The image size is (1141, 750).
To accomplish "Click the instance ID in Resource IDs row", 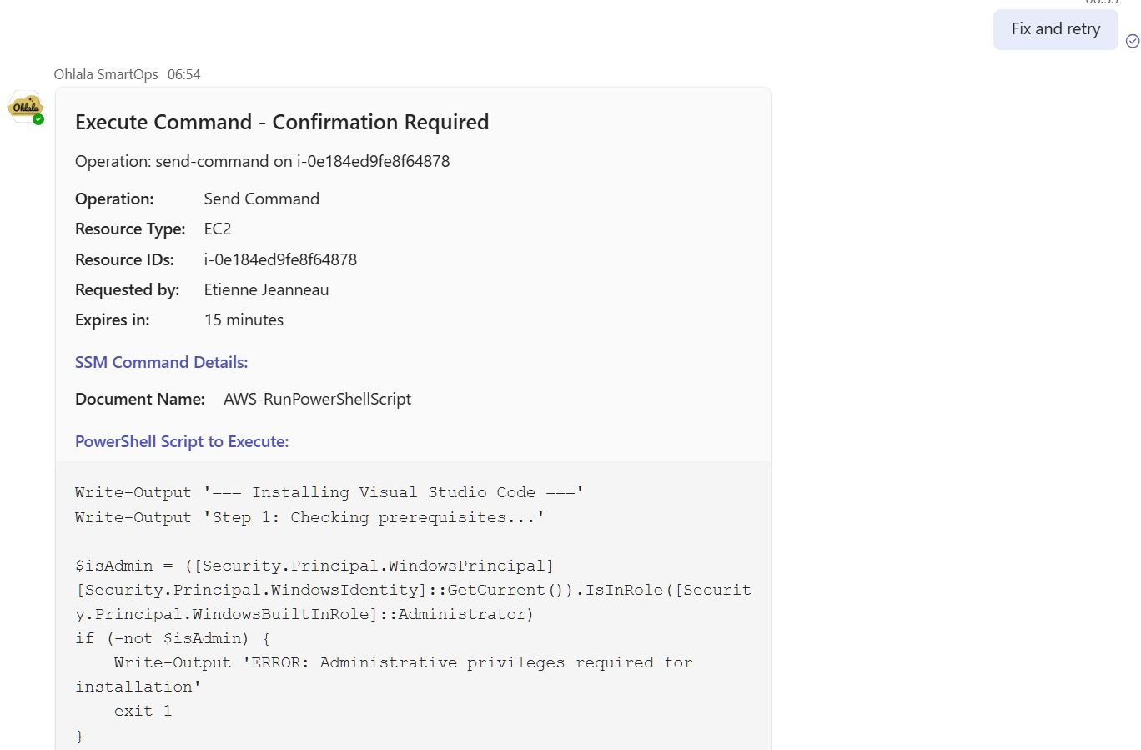I will (x=280, y=259).
